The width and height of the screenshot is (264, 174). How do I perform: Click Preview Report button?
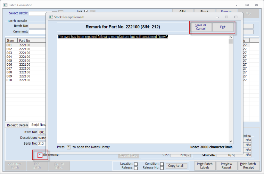click(226, 166)
